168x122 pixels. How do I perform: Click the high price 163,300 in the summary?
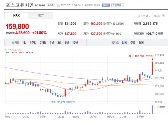(x=96, y=24)
